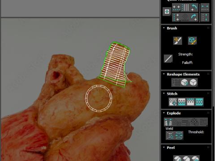
Task: Click the Explode rollout grip handle
Action: coord(208,113)
